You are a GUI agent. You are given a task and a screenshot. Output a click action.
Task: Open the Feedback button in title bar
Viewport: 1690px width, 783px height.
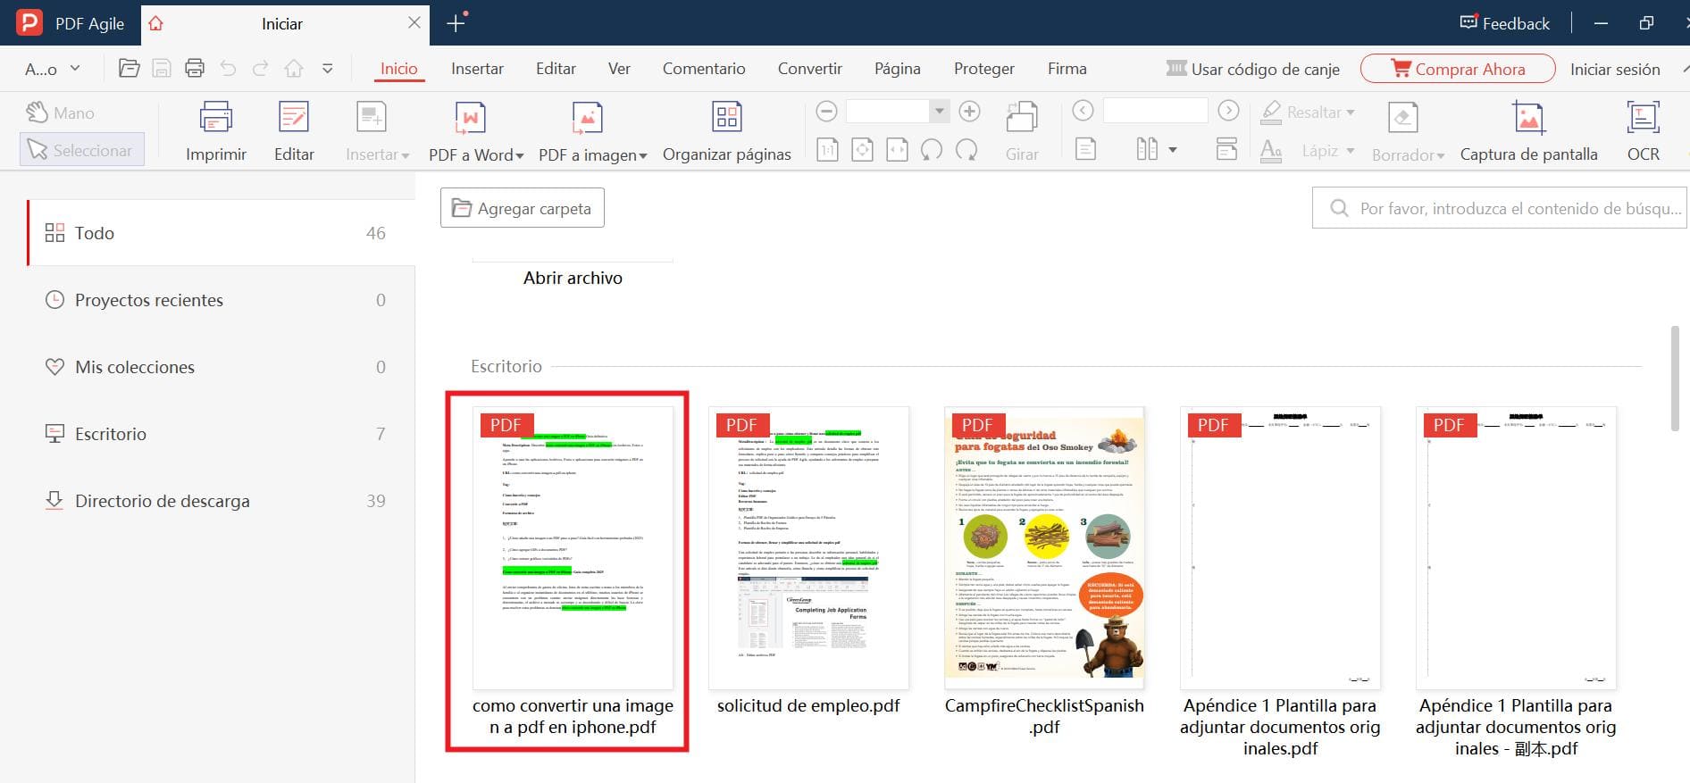1504,23
